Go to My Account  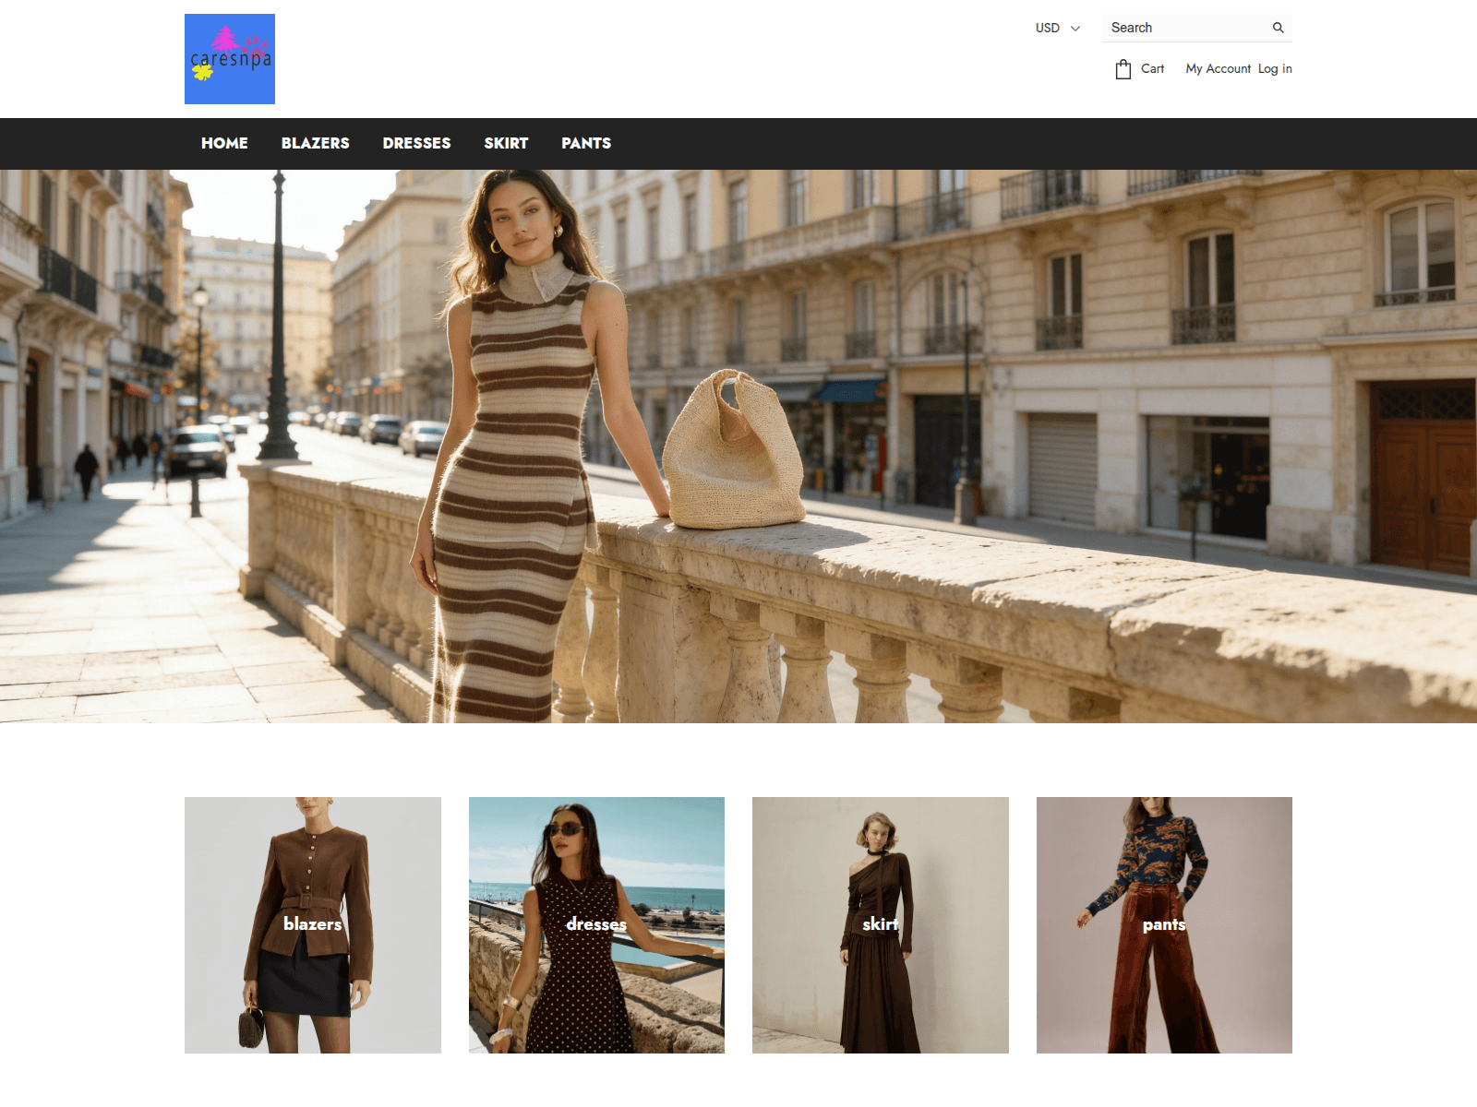(x=1219, y=68)
